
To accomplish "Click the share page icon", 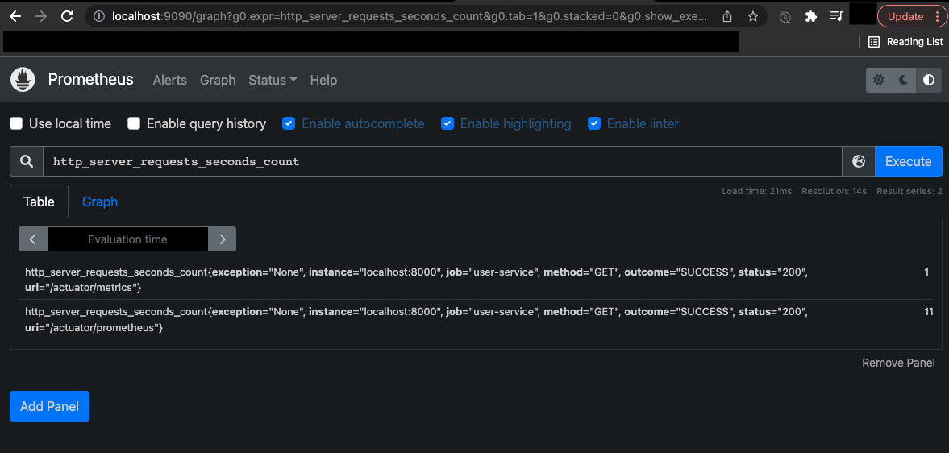I will (728, 16).
